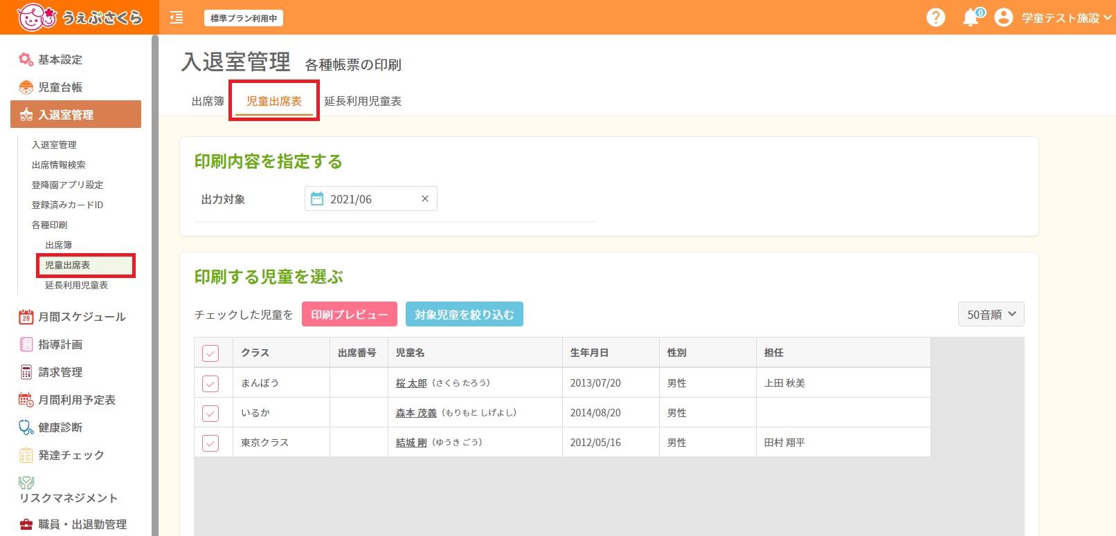This screenshot has height=536, width=1116.
Task: Uncheck the いるか row checkbox
Action: coord(210,413)
